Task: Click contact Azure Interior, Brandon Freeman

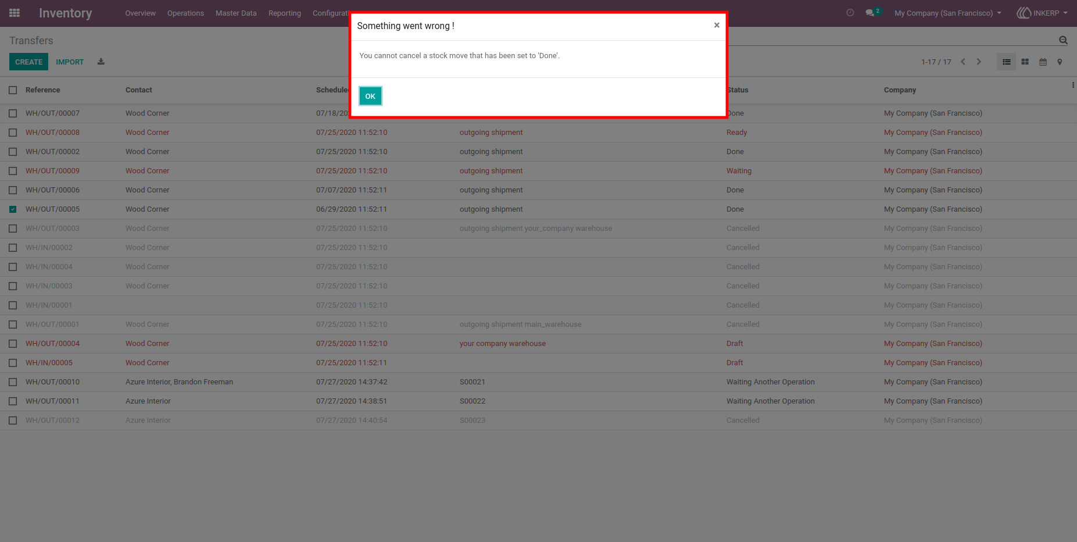Action: (x=179, y=382)
